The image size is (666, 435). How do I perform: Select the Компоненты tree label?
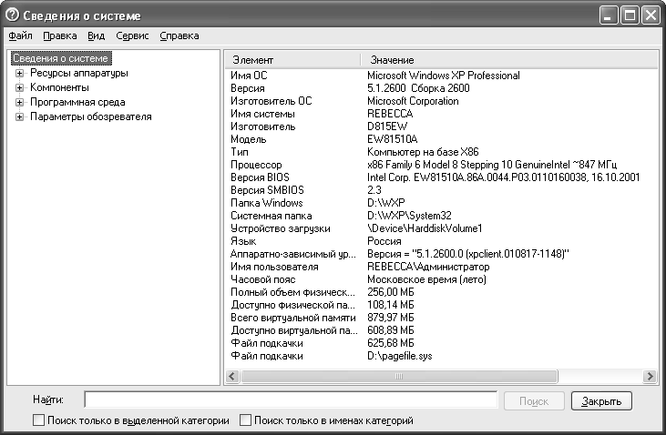(59, 87)
